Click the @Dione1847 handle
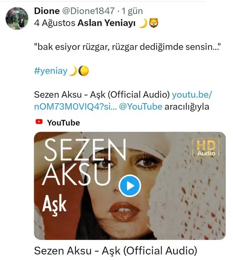This screenshot has width=233, height=260. click(x=88, y=11)
